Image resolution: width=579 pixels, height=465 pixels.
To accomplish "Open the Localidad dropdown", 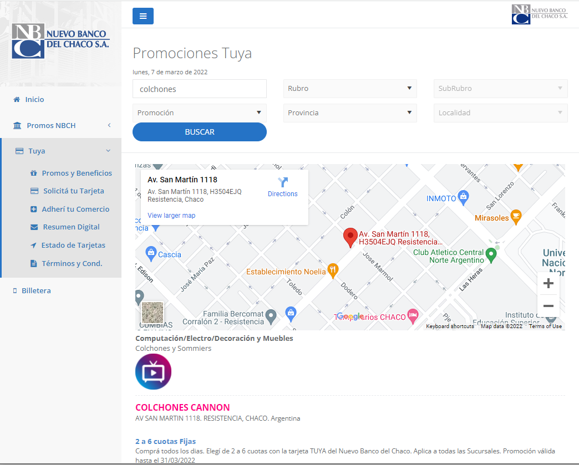I will pyautogui.click(x=500, y=113).
